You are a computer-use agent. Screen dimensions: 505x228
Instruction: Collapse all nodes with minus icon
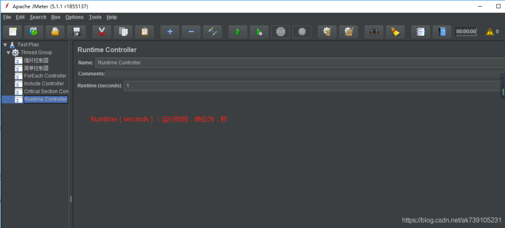(191, 32)
